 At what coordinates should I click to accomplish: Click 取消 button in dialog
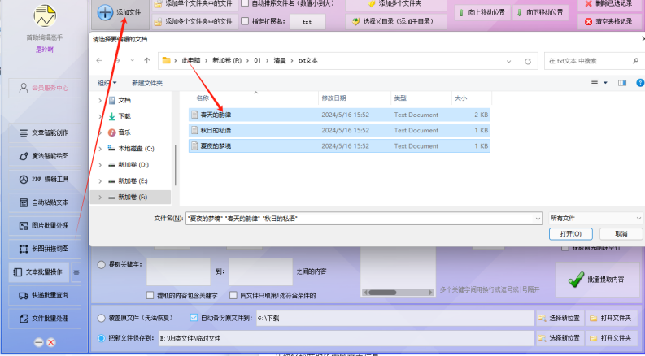pos(621,234)
